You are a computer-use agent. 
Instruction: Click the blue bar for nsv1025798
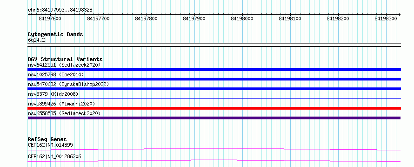coord(214,79)
